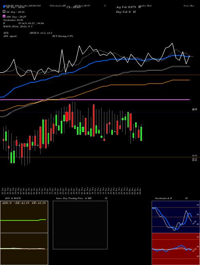The width and height of the screenshot is (200, 265).
Task: Click the magenta 200 Day EMA legend swatch
Action: pyautogui.click(x=4, y=16)
